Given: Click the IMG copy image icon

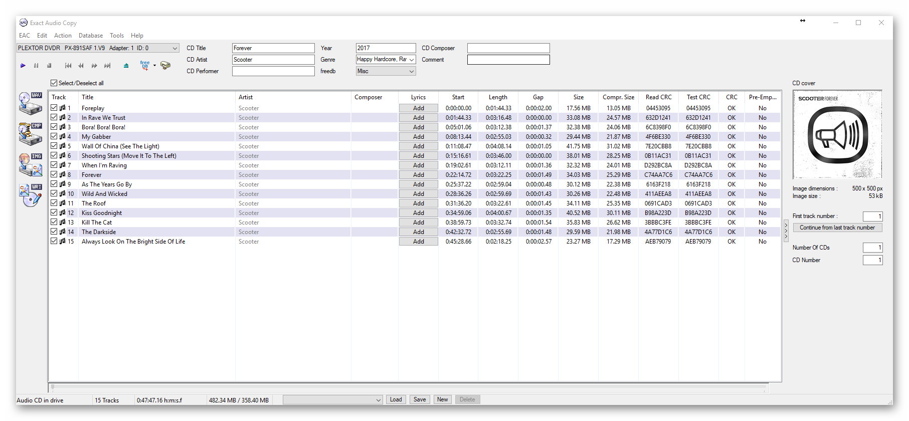Looking at the screenshot, I should pos(31,164).
